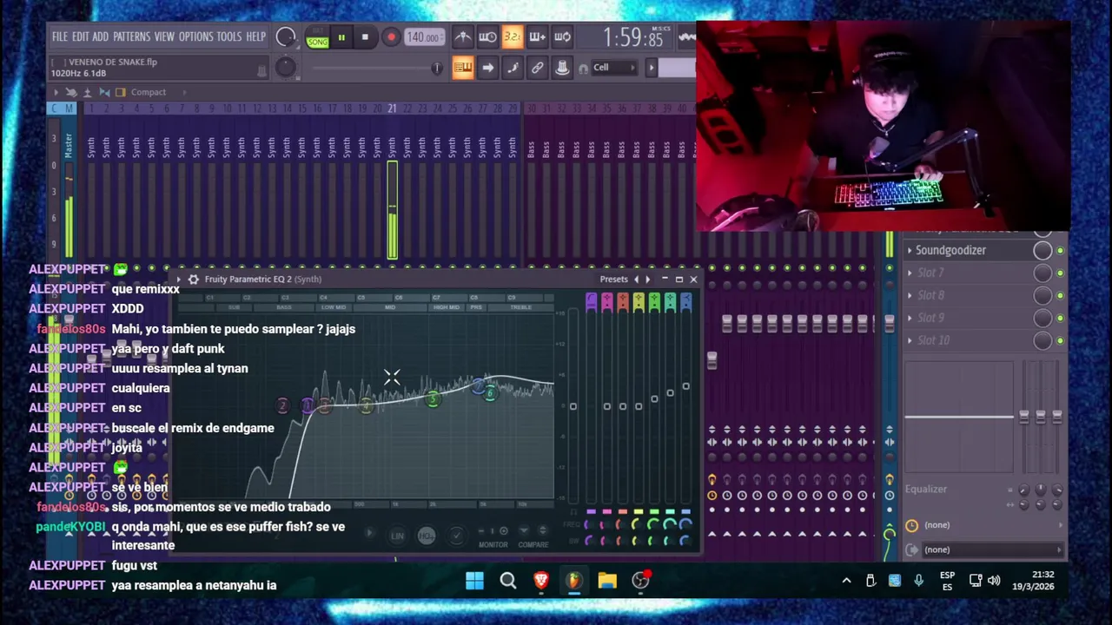Click the note/slide icon in toolbar
The image size is (1112, 625).
click(513, 68)
